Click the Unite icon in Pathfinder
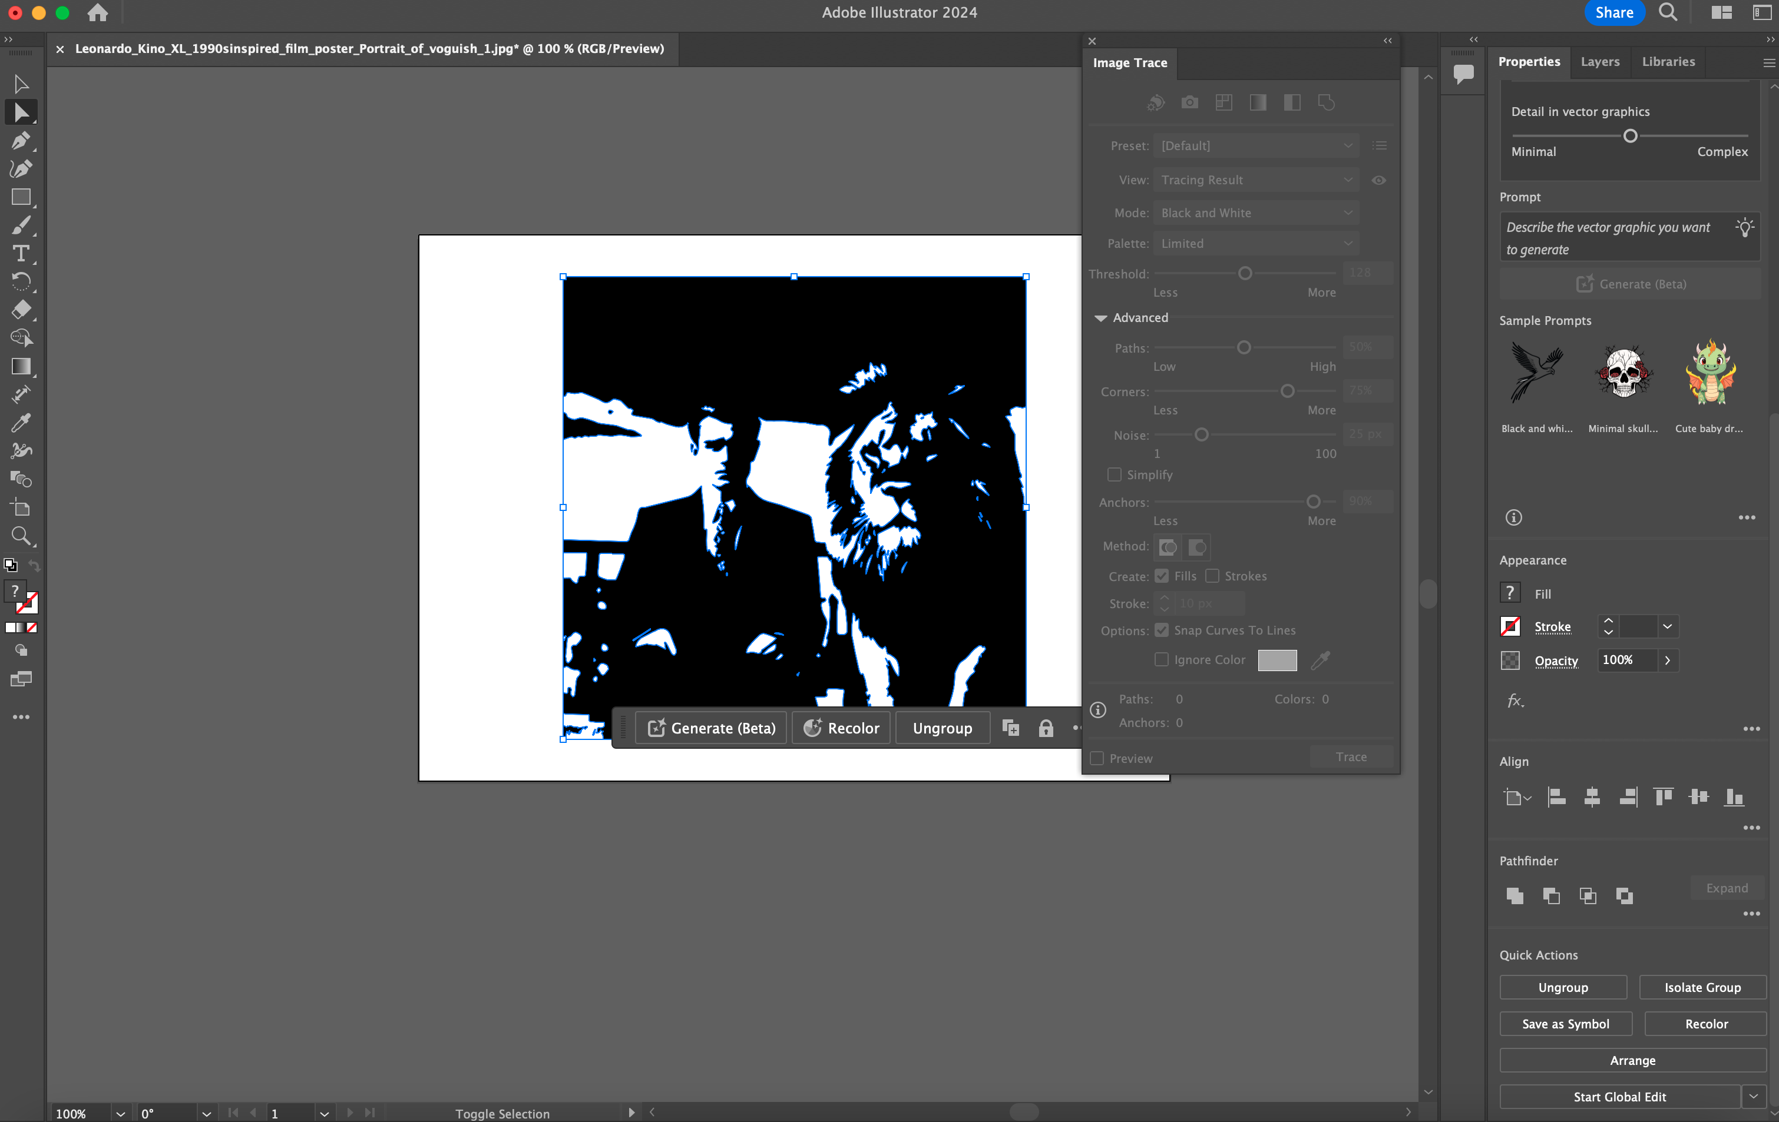The height and width of the screenshot is (1122, 1779). pyautogui.click(x=1515, y=895)
